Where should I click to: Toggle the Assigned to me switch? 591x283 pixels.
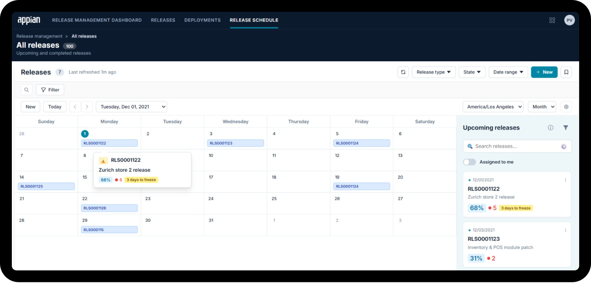point(469,162)
